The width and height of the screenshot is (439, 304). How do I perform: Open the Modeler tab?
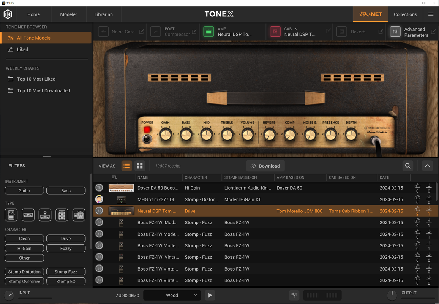coord(69,14)
